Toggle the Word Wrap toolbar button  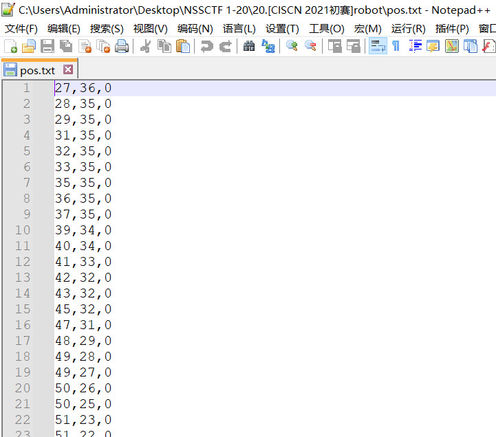(x=378, y=46)
